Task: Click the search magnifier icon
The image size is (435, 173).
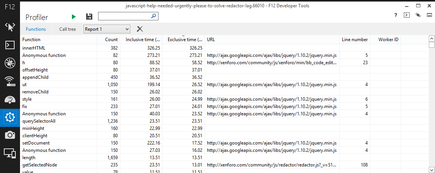Action: [x=153, y=16]
